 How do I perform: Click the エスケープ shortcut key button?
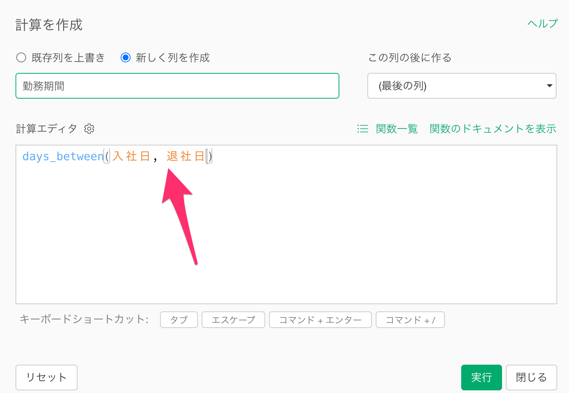pyautogui.click(x=233, y=320)
